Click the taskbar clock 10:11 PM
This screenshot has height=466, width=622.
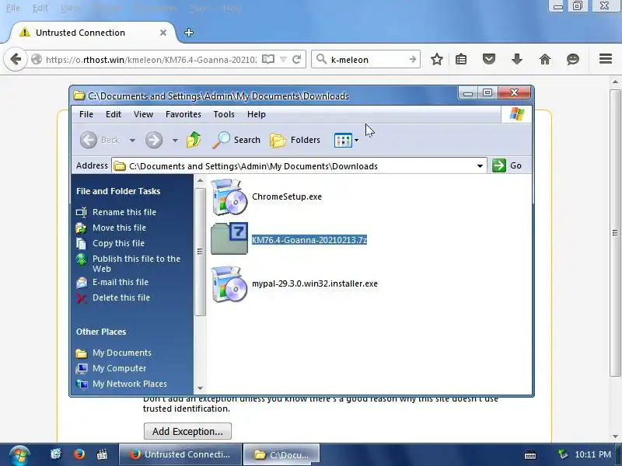click(592, 454)
